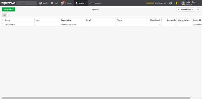Open the Mail tab

pos(54,3)
